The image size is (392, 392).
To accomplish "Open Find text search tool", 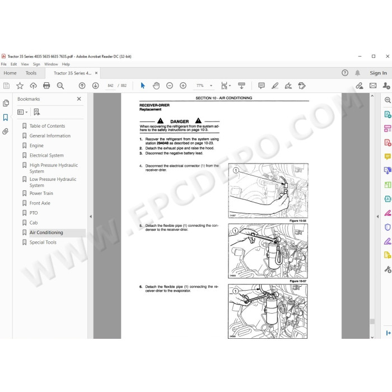I will pos(60,86).
